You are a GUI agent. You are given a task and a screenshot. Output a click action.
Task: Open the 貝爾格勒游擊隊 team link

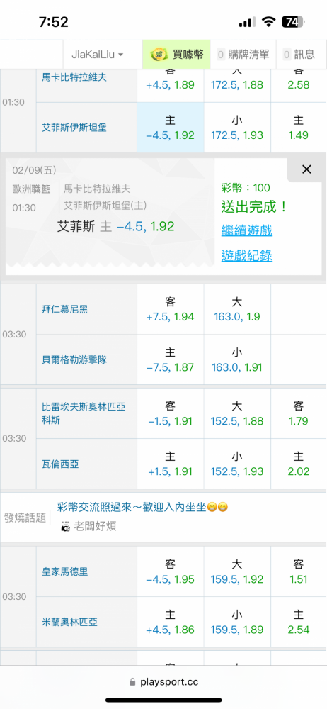click(74, 360)
